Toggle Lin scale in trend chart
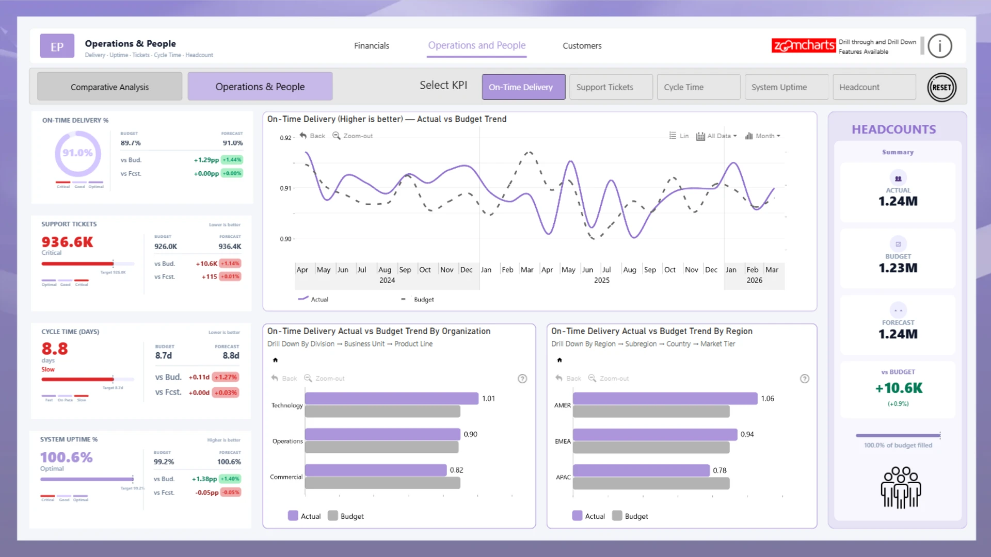991x557 pixels. (679, 136)
